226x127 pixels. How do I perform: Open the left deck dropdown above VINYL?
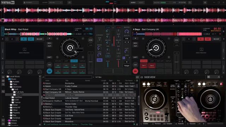[49, 38]
